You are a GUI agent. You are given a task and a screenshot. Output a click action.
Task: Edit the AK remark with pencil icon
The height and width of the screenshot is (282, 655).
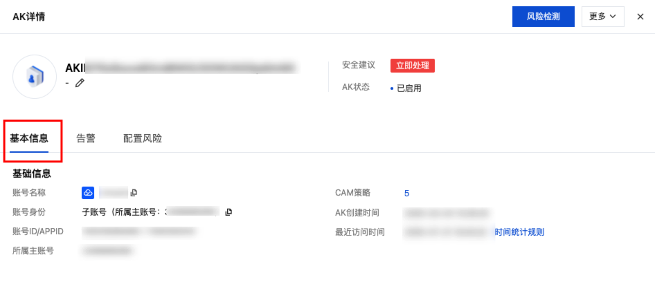pyautogui.click(x=80, y=83)
